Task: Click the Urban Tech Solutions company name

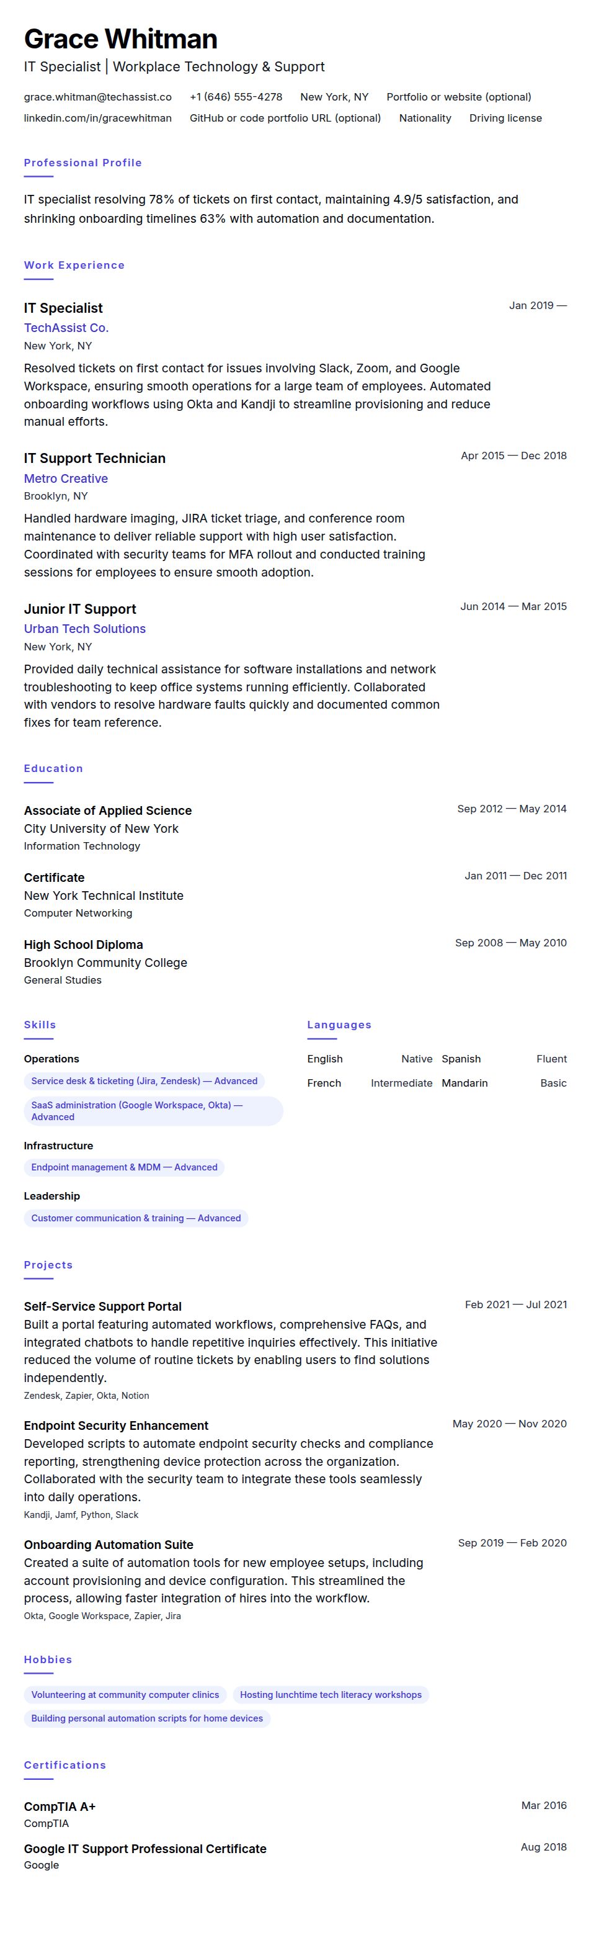Action: tap(85, 629)
